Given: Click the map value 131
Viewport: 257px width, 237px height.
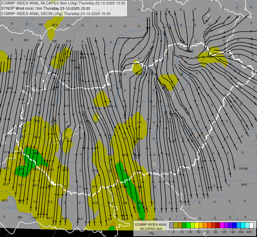Looking at the screenshot, I should point(125,106).
